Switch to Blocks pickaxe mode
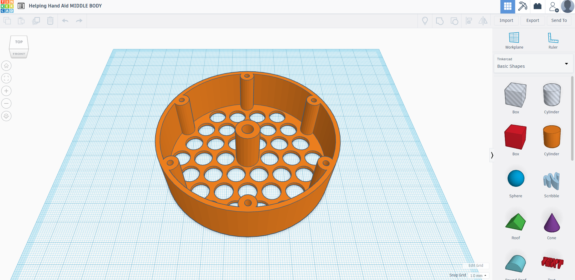The width and height of the screenshot is (575, 280). click(x=523, y=7)
